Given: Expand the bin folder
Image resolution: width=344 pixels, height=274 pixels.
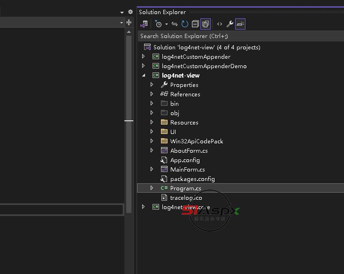Looking at the screenshot, I should coord(152,103).
